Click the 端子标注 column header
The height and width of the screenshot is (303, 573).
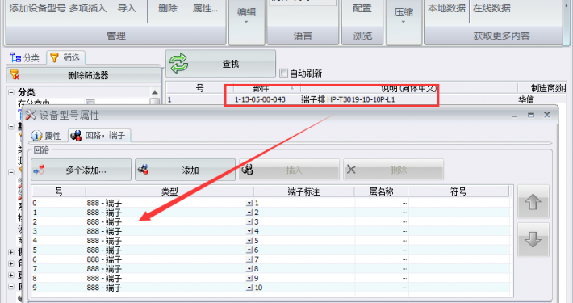point(303,191)
